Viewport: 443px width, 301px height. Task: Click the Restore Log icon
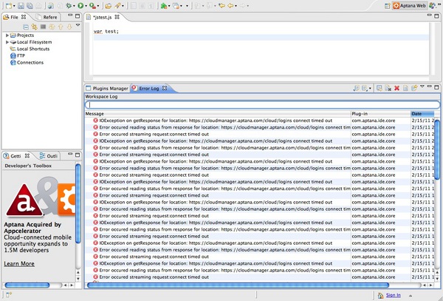click(414, 88)
